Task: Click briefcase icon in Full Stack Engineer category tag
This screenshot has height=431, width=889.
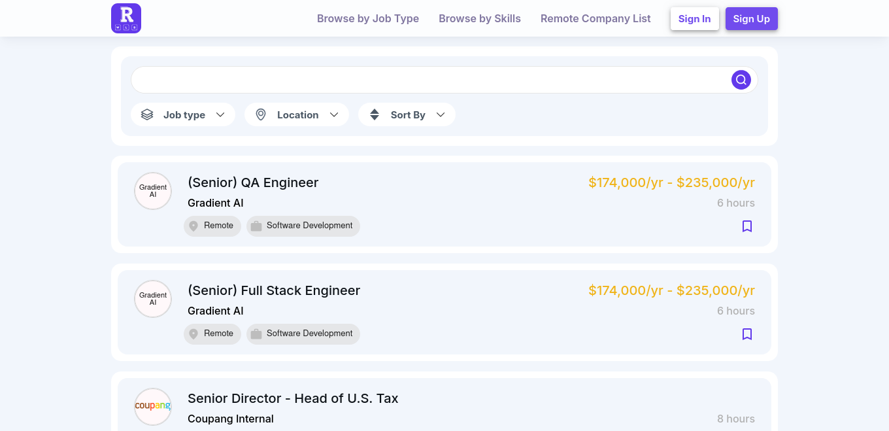Action: point(256,334)
